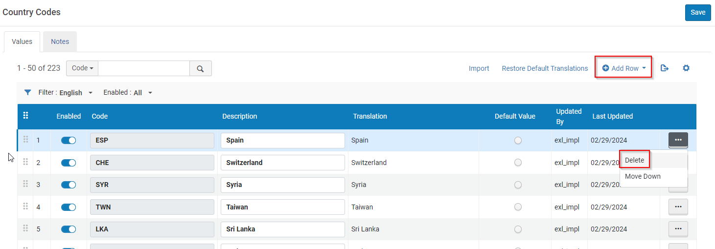The height and width of the screenshot is (249, 715).
Task: Switch to the Notes tab
Action: 60,41
